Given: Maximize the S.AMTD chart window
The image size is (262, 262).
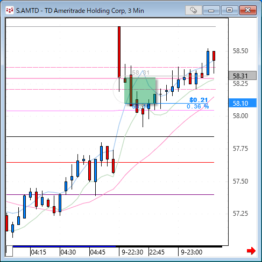Looking at the screenshot, I should tap(229, 10).
